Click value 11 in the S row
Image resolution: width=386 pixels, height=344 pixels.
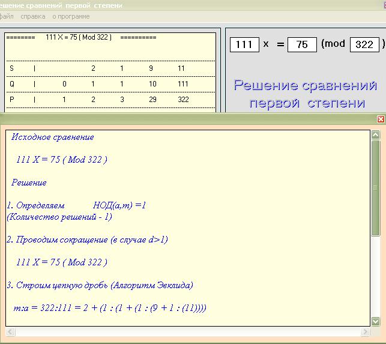[181, 68]
